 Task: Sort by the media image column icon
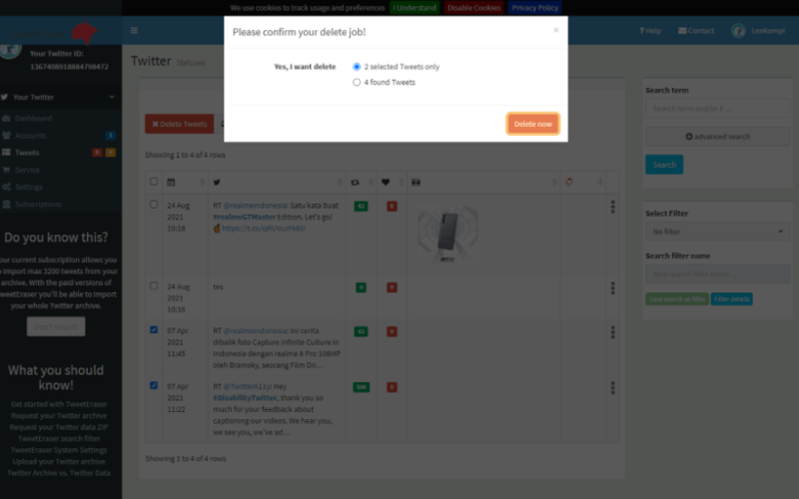click(x=416, y=182)
